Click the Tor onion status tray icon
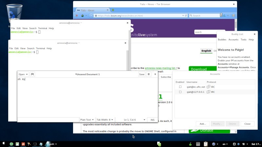262x147 pixels. pyautogui.click(x=190, y=144)
